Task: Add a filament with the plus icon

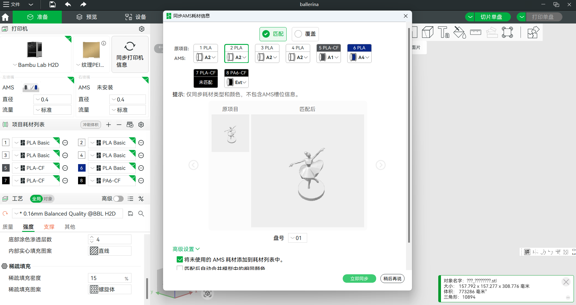Action: click(x=109, y=125)
